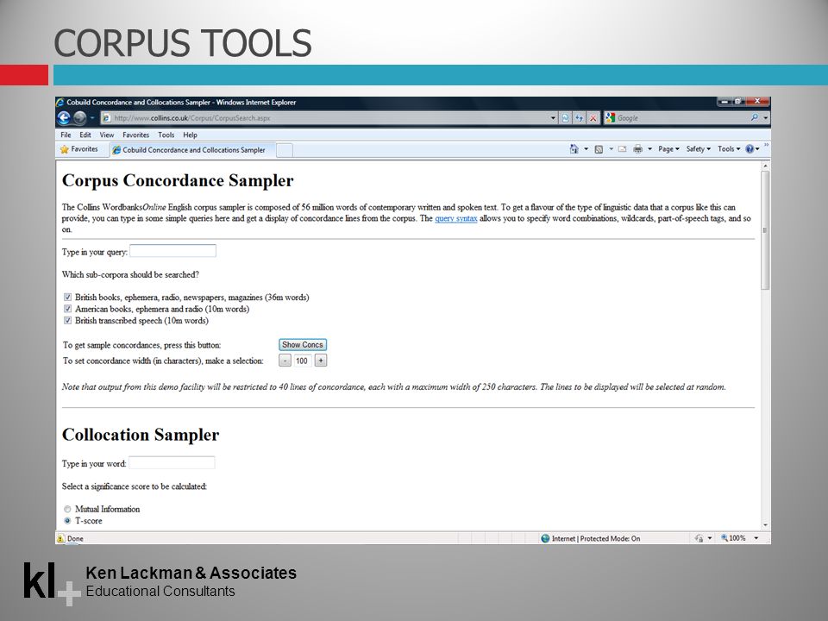Click the scrollbar down arrow
This screenshot has width=828, height=621.
pos(765,525)
